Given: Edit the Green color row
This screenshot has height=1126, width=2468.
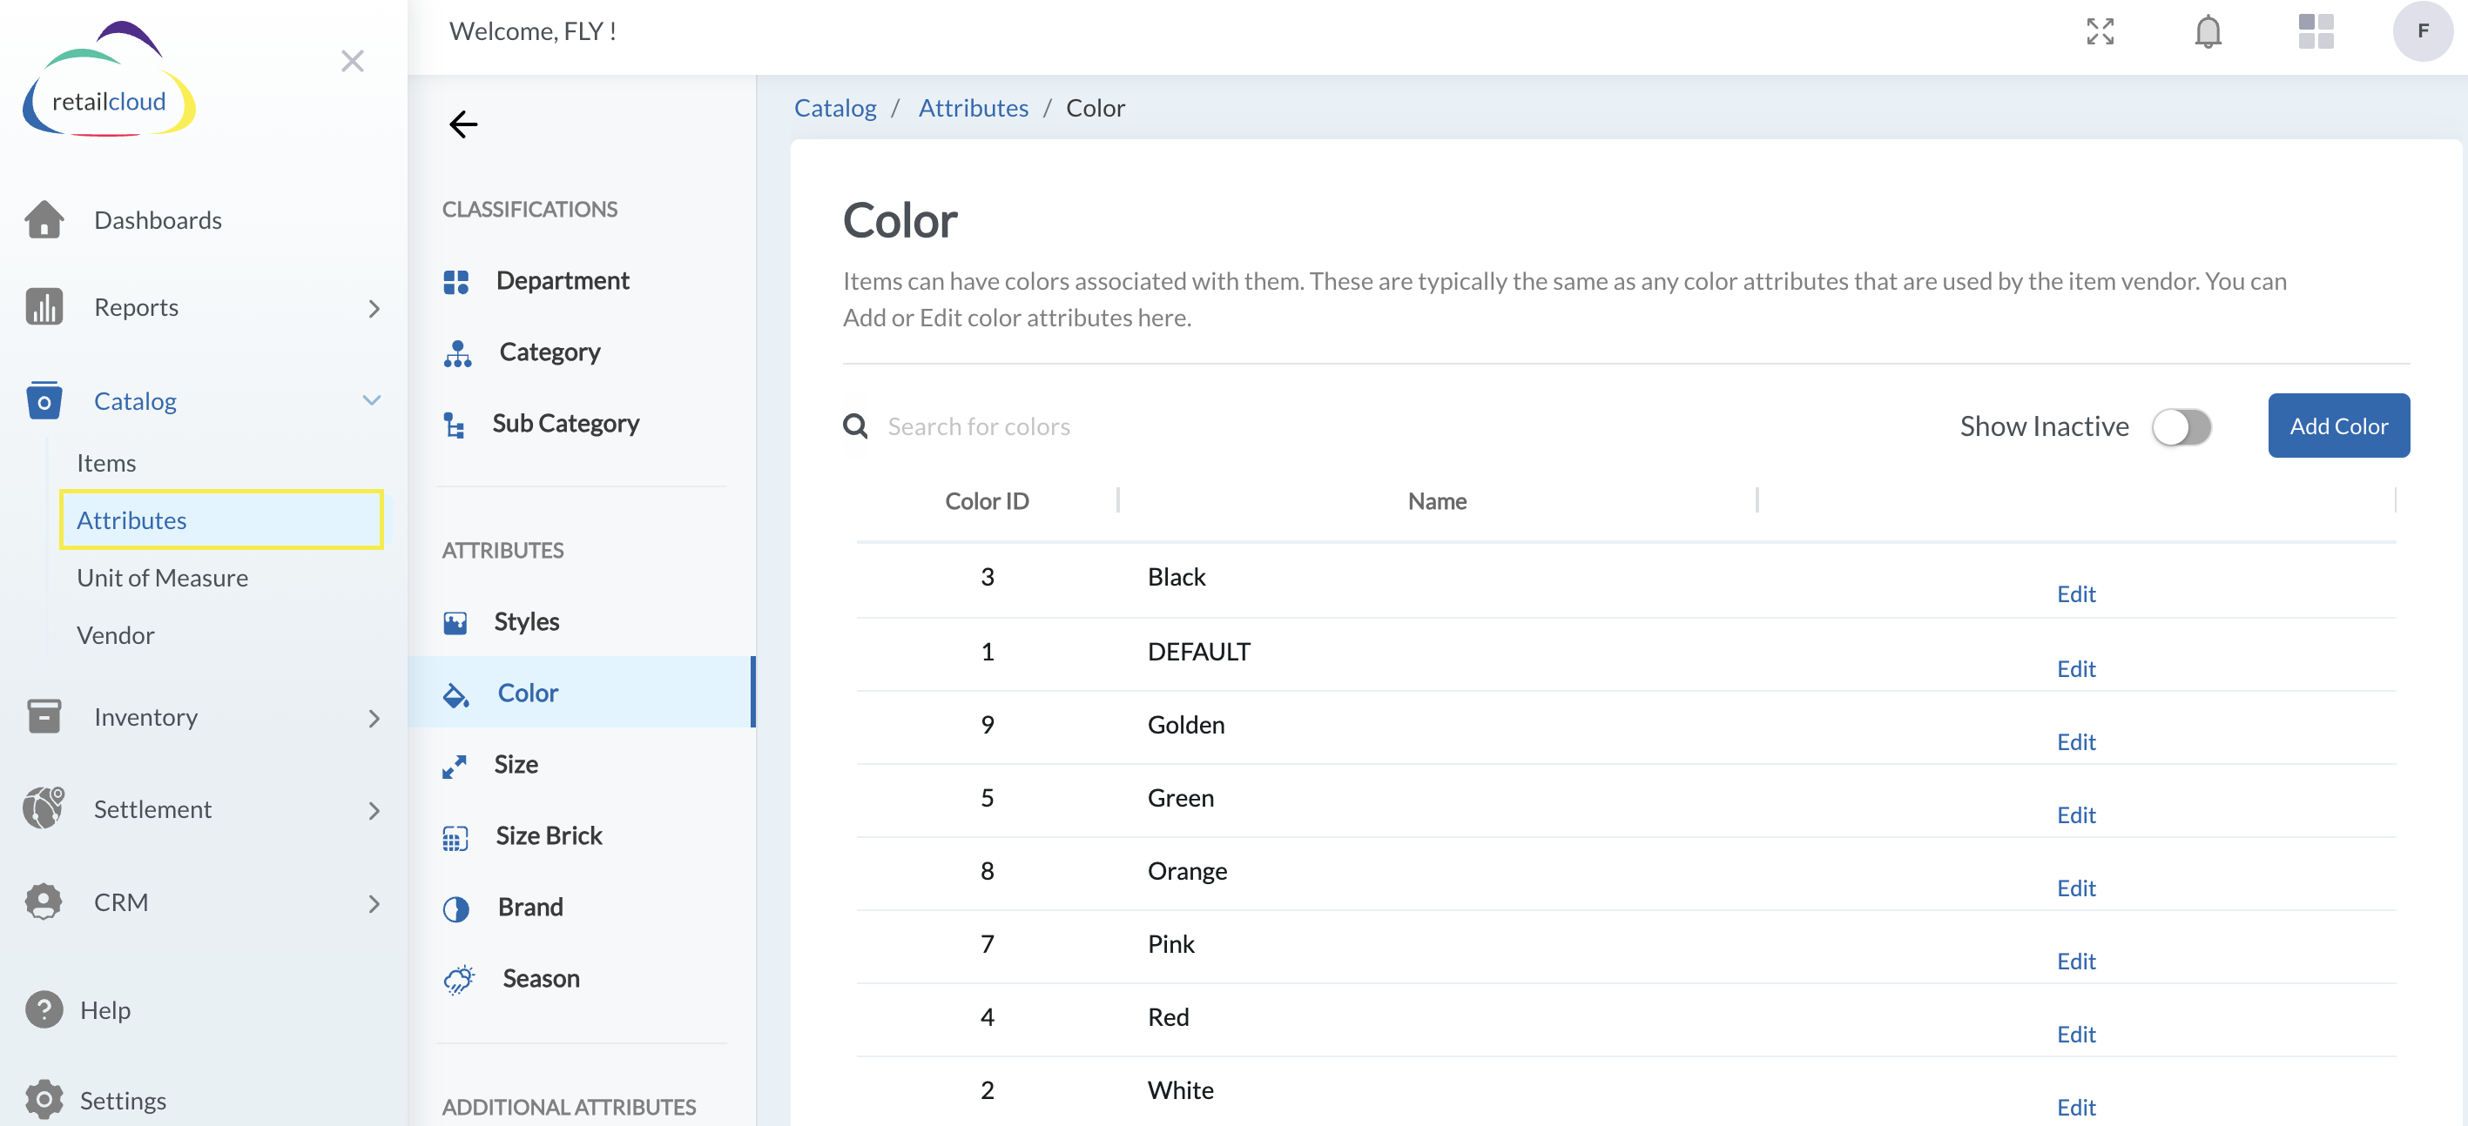Looking at the screenshot, I should coord(2075,814).
